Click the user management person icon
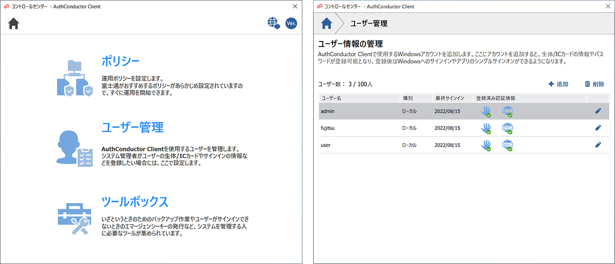 [x=74, y=148]
